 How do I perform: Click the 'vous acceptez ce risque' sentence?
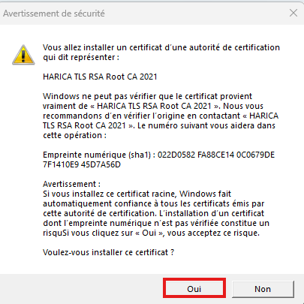tap(213, 233)
